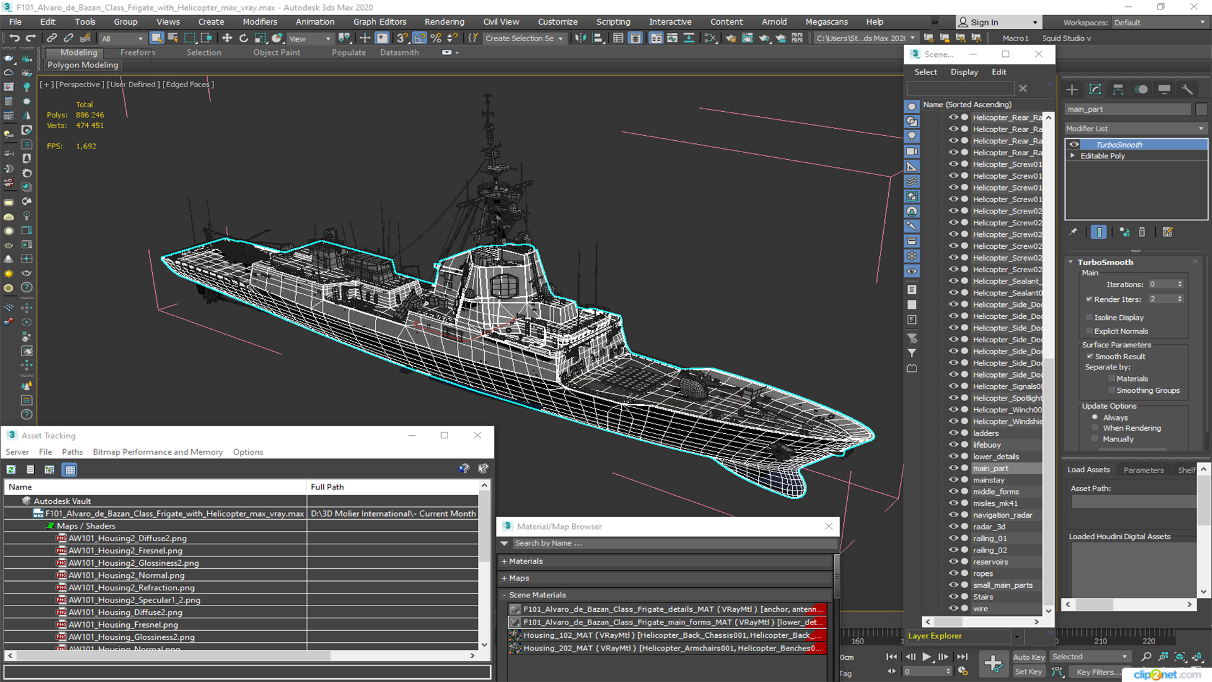Open Configure Modifier Sets icon
Viewport: 1212px width, 682px height.
pos(1168,232)
